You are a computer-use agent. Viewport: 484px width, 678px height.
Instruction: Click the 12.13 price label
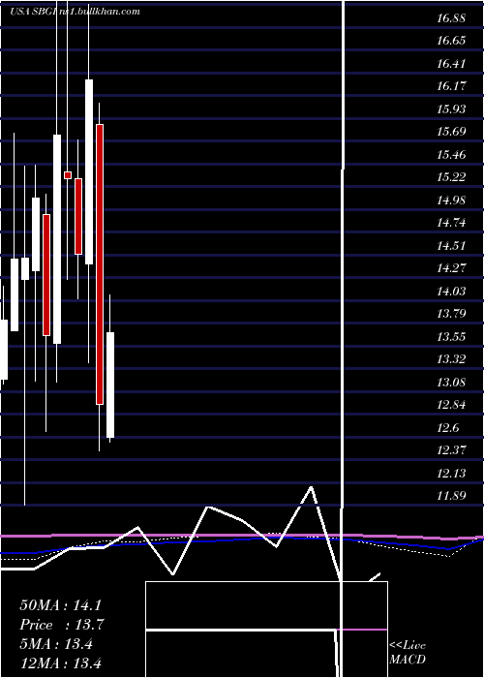(451, 473)
